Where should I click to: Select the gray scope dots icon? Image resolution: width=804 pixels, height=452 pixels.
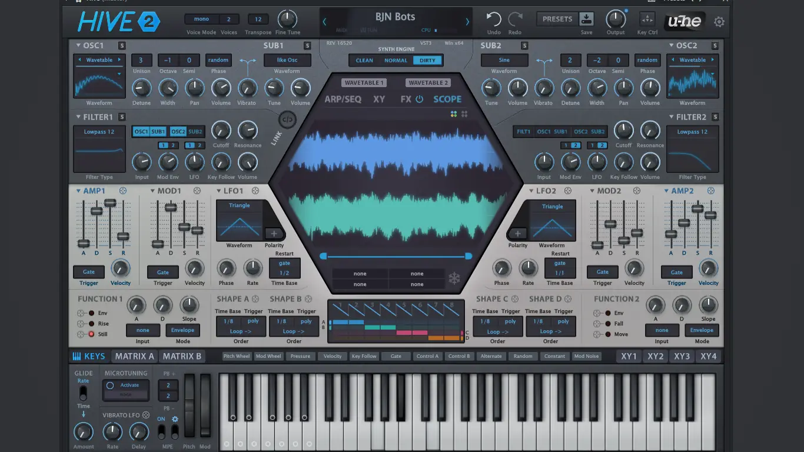coord(464,114)
